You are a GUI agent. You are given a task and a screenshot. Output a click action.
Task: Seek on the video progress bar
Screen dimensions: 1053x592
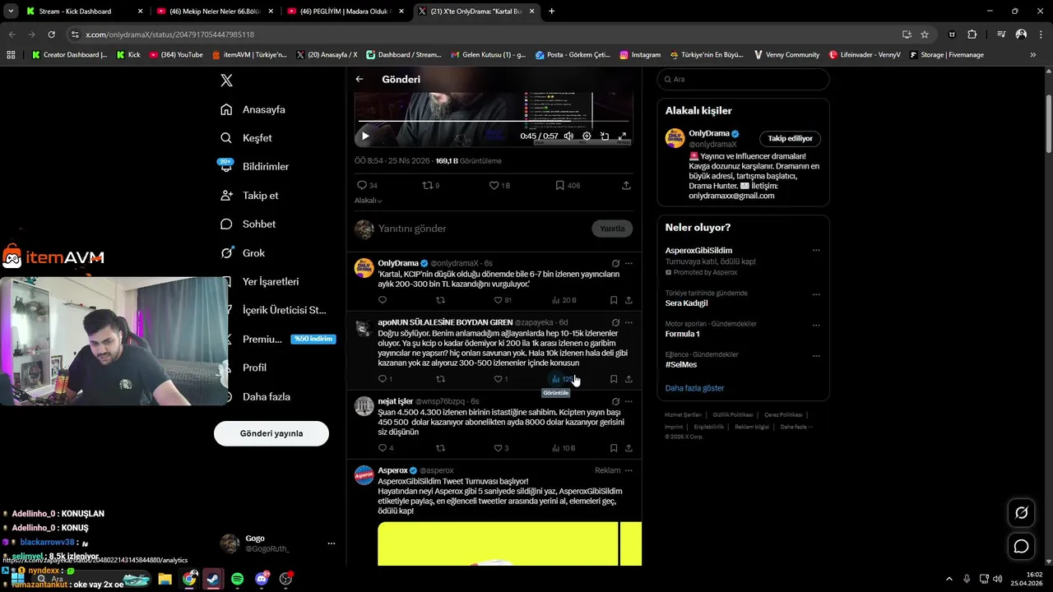[494, 122]
